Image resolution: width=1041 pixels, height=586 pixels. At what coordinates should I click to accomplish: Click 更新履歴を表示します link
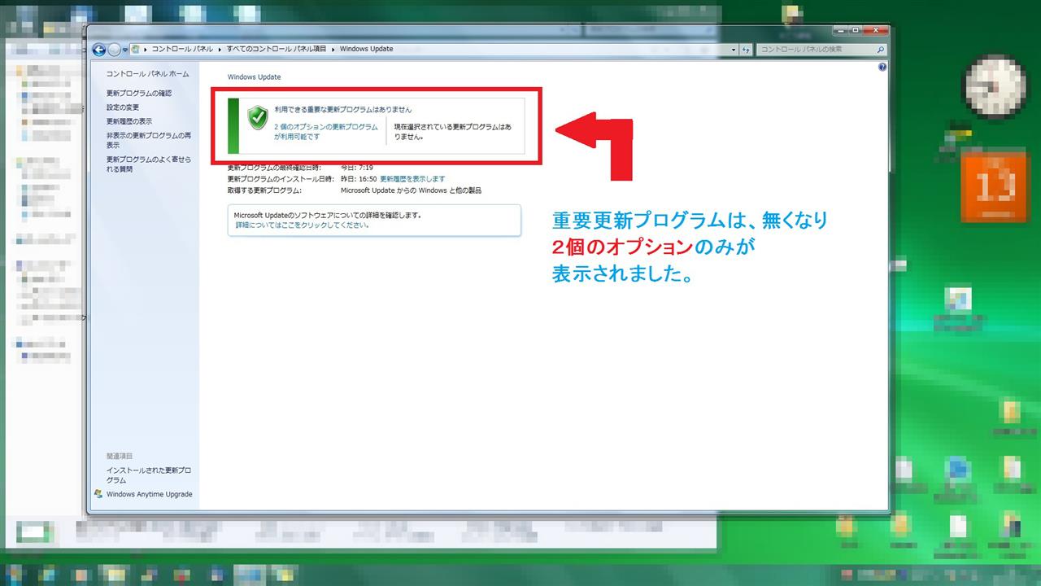[412, 178]
